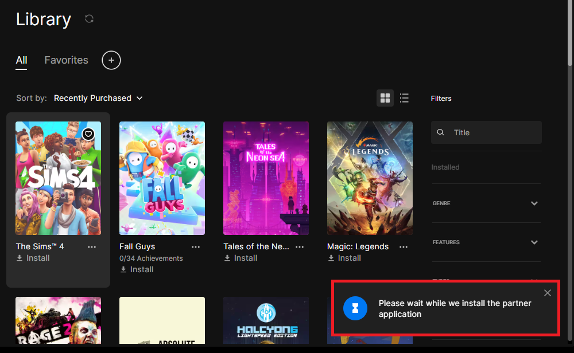
Task: Click the hourglass icon in partner notification
Action: coord(355,308)
